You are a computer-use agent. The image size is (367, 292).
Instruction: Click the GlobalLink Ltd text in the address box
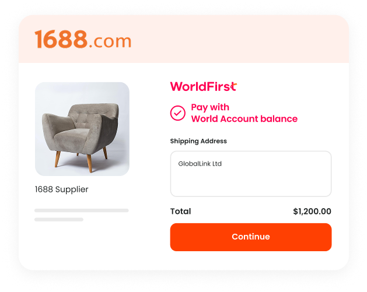200,164
